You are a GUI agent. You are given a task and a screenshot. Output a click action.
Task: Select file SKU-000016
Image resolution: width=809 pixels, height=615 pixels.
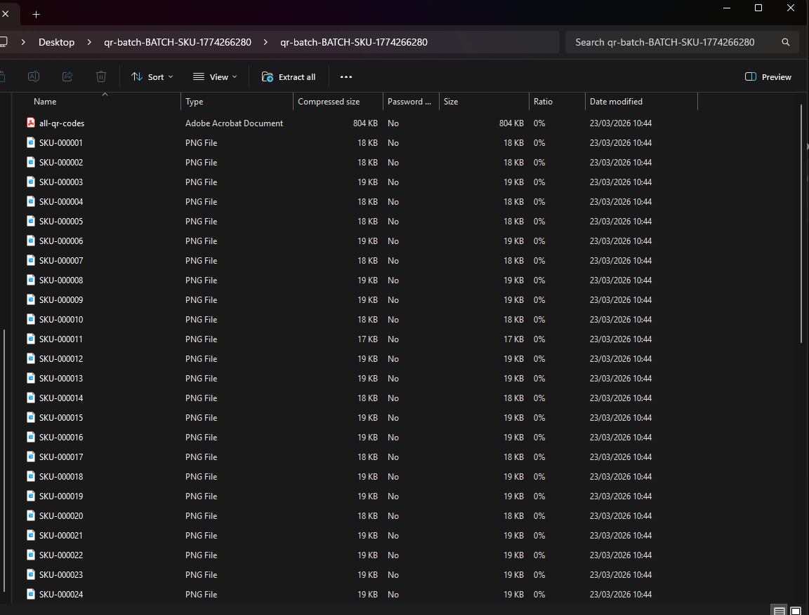(x=61, y=438)
